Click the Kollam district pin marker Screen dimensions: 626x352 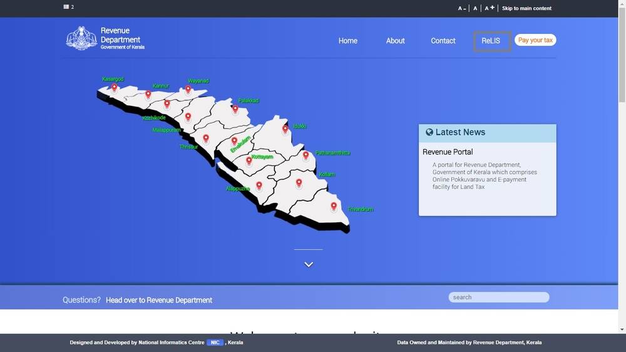tap(299, 183)
